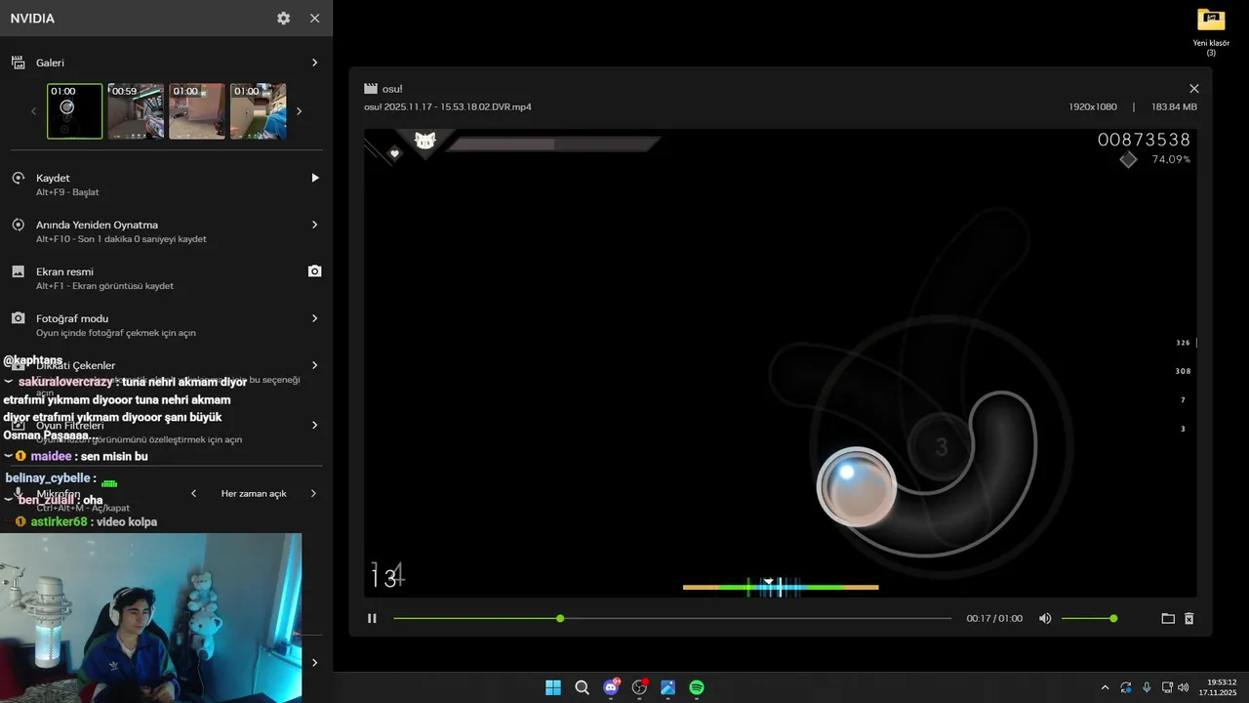This screenshot has height=703, width=1249.
Task: Select Ekran resmi menu entry
Action: (x=166, y=278)
